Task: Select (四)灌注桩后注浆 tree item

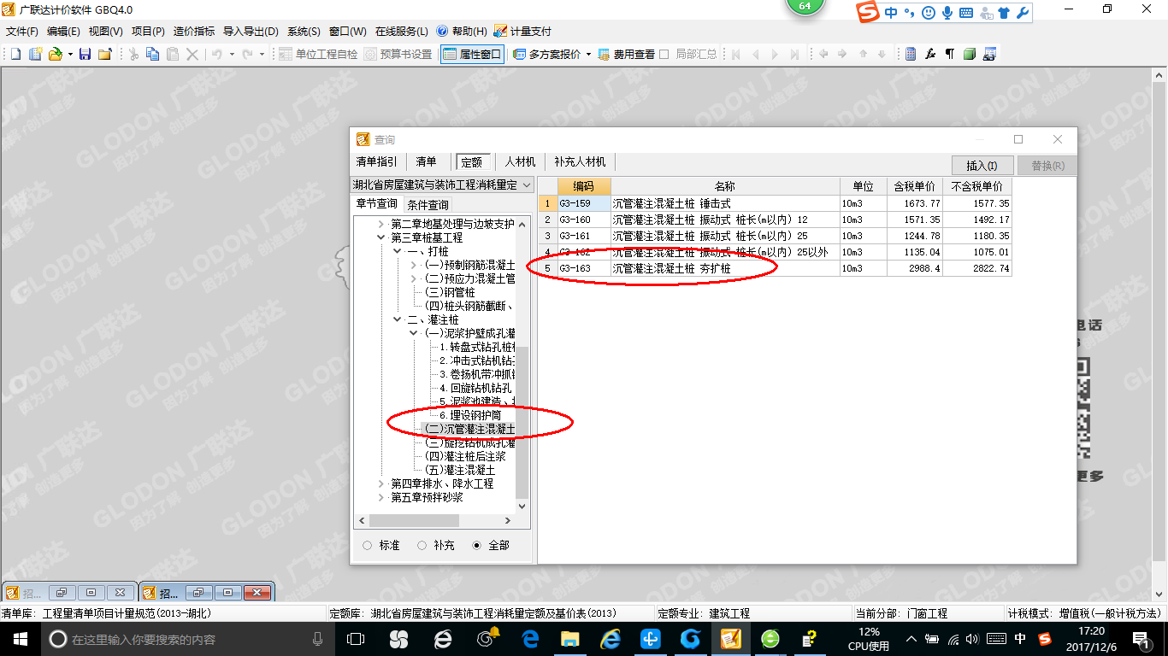Action: pos(464,456)
